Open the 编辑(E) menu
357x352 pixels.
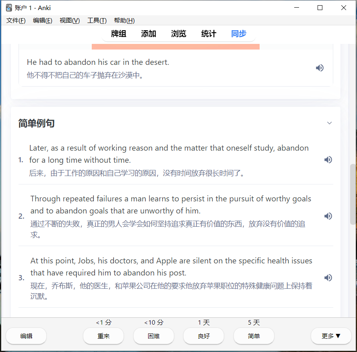click(x=42, y=21)
